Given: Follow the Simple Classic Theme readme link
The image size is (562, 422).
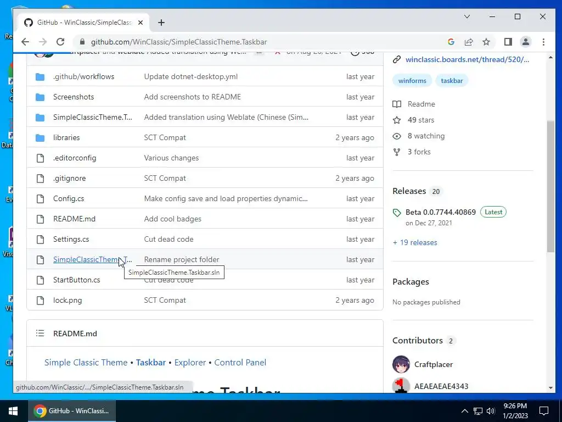Looking at the screenshot, I should click(x=86, y=363).
